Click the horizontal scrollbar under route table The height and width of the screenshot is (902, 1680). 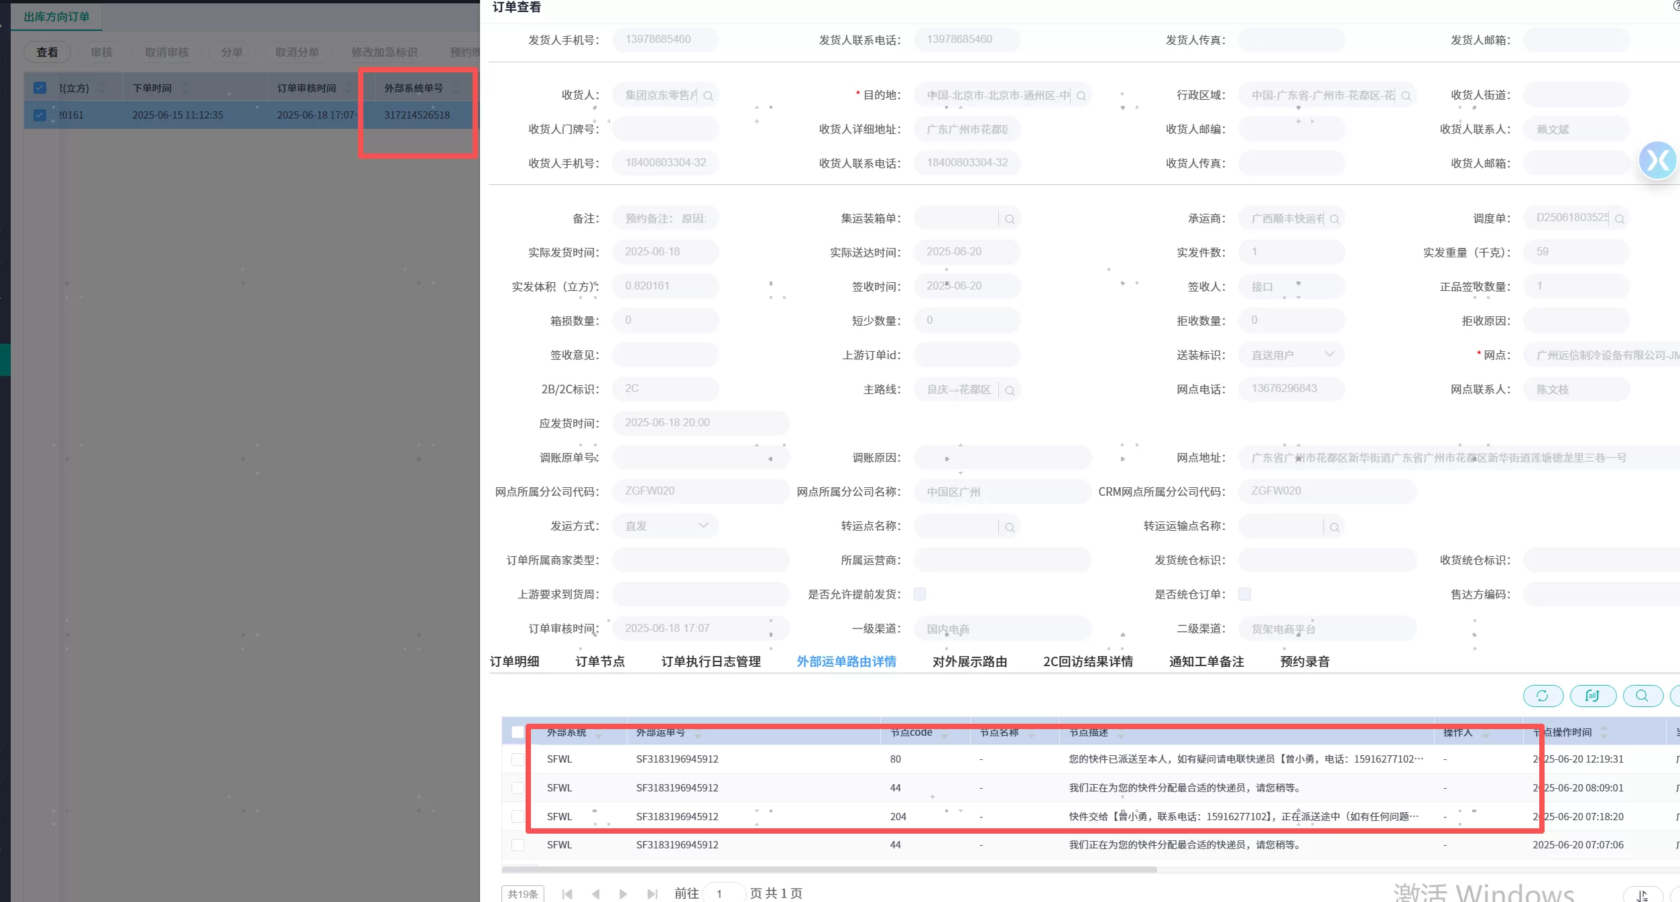pyautogui.click(x=829, y=870)
